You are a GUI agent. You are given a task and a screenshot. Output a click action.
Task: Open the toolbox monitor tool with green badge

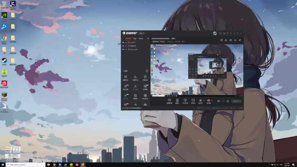click(x=145, y=87)
